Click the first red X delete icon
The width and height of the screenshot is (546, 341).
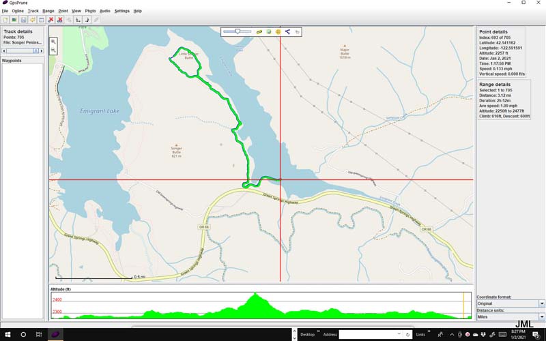coord(51,20)
